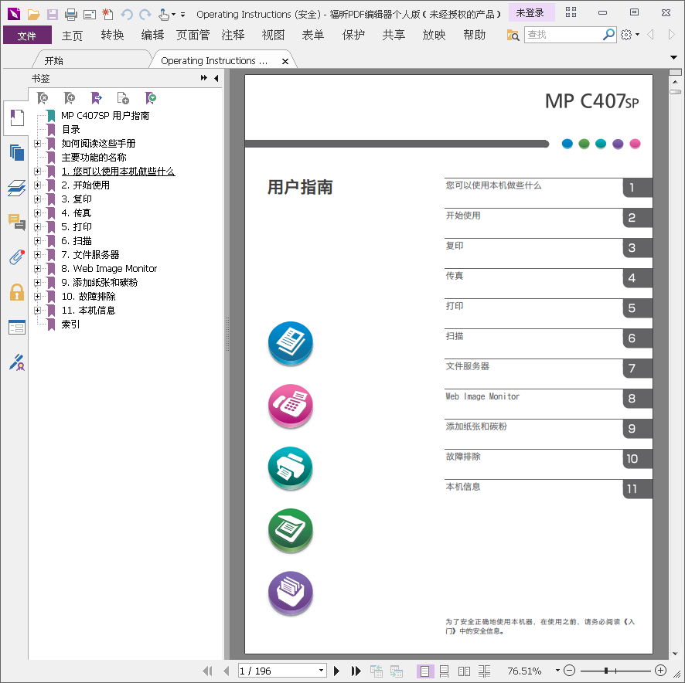Click the set bookmark destination icon
The height and width of the screenshot is (683, 685).
click(96, 98)
